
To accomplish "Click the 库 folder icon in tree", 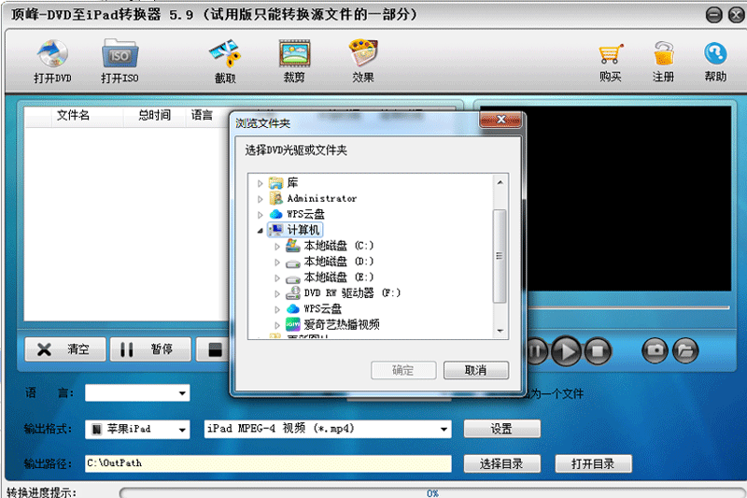I will point(275,183).
